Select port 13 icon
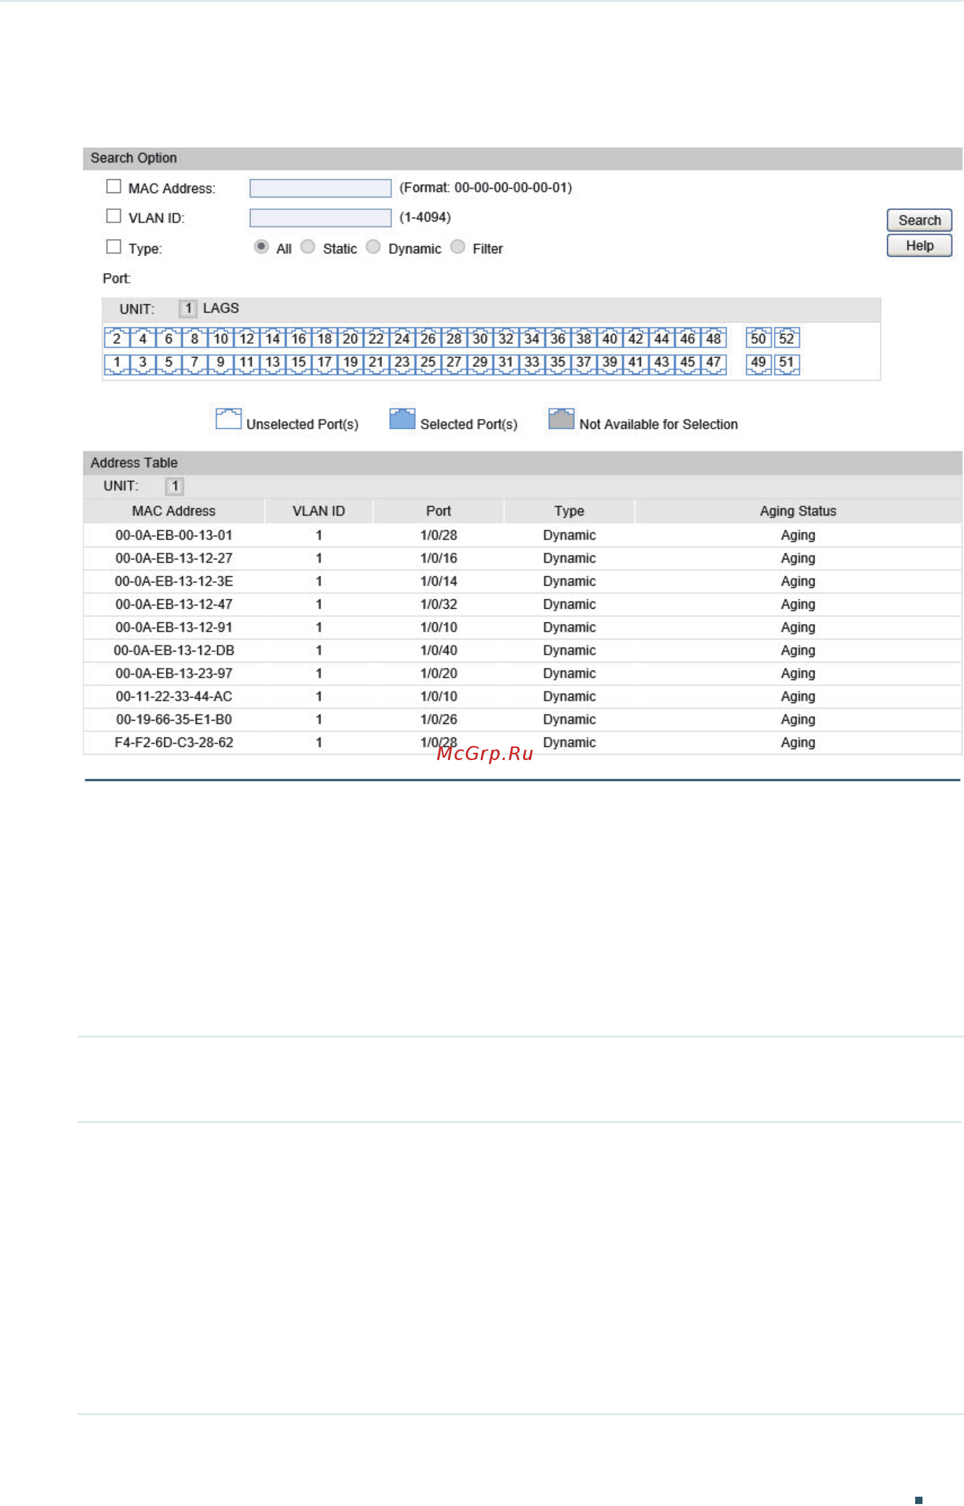 pos(272,364)
